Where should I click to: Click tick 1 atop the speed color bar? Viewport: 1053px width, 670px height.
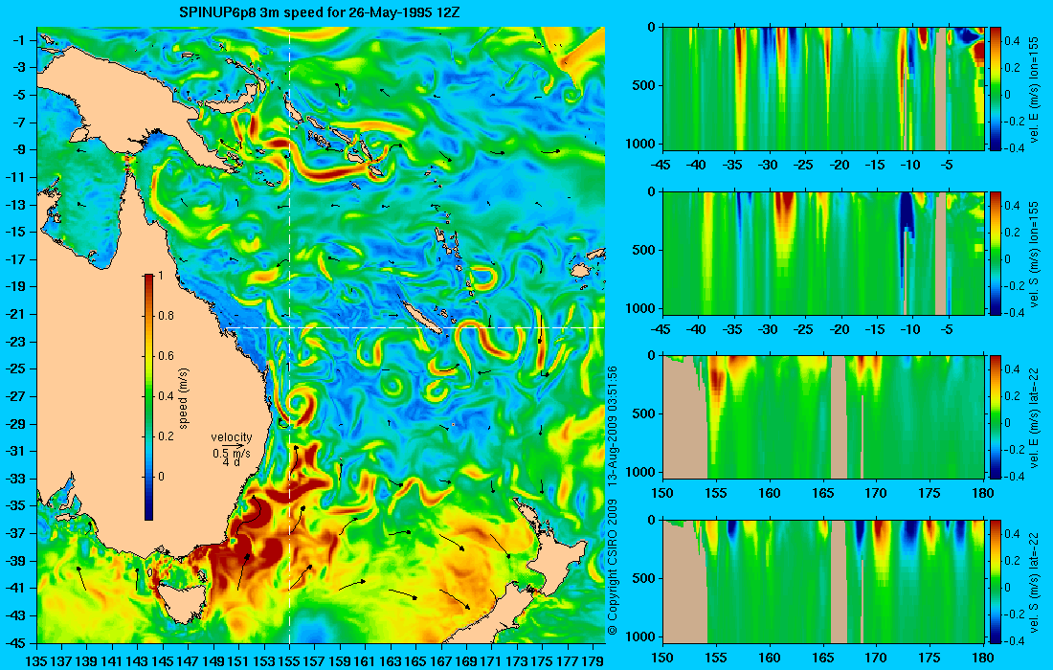click(160, 276)
